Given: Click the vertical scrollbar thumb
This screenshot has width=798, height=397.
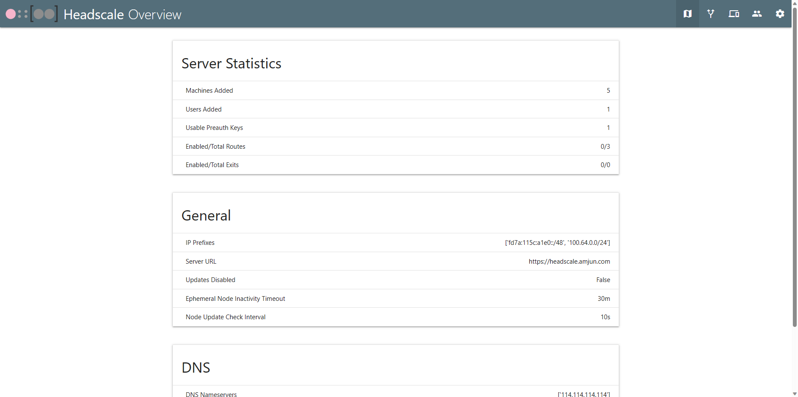Looking at the screenshot, I should pos(795,171).
